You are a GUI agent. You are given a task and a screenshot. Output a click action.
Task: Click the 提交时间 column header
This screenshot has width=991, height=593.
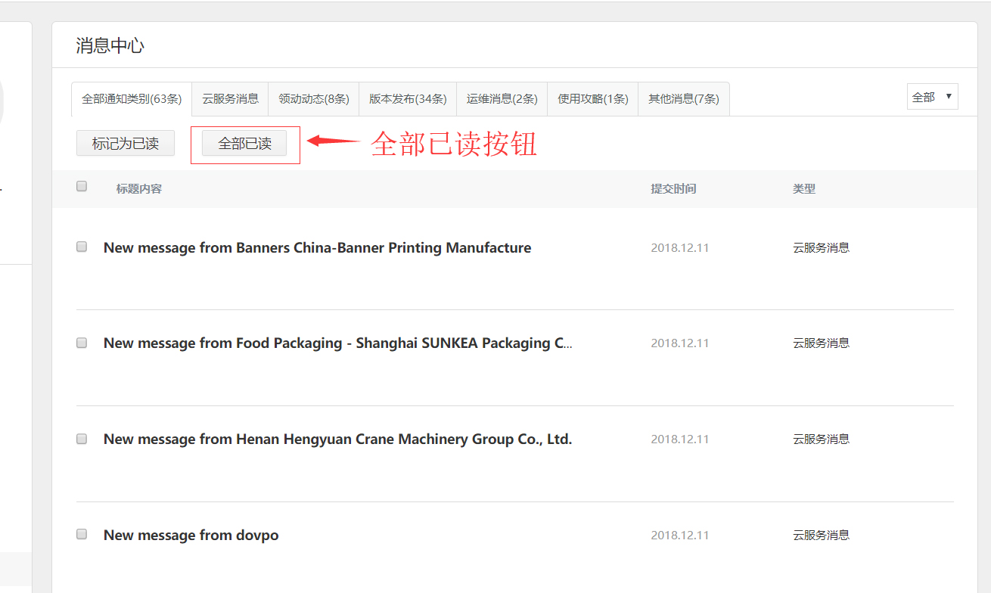pyautogui.click(x=673, y=189)
